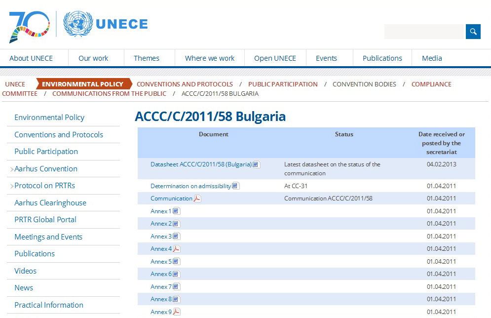Viewport: 491px width, 318px height.
Task: Click the PDF icon beside Communication
Action: pyautogui.click(x=197, y=199)
